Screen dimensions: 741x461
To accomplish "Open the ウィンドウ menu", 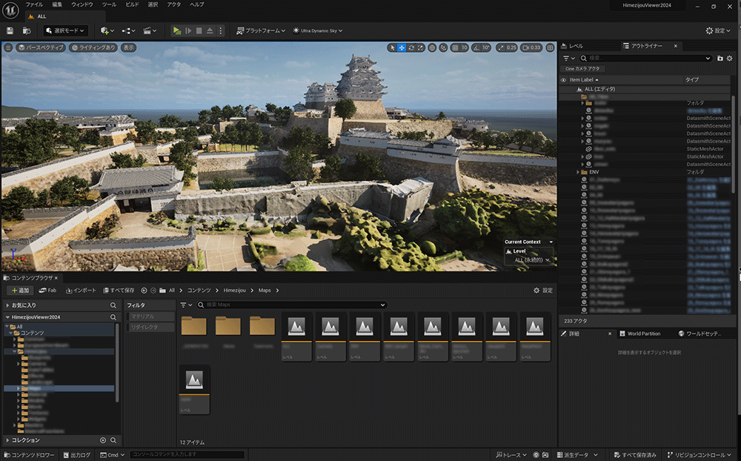I will pyautogui.click(x=82, y=4).
